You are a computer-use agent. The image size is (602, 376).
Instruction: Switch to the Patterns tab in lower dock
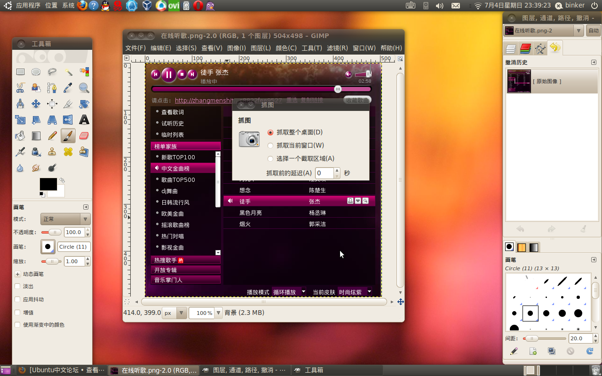coord(522,247)
